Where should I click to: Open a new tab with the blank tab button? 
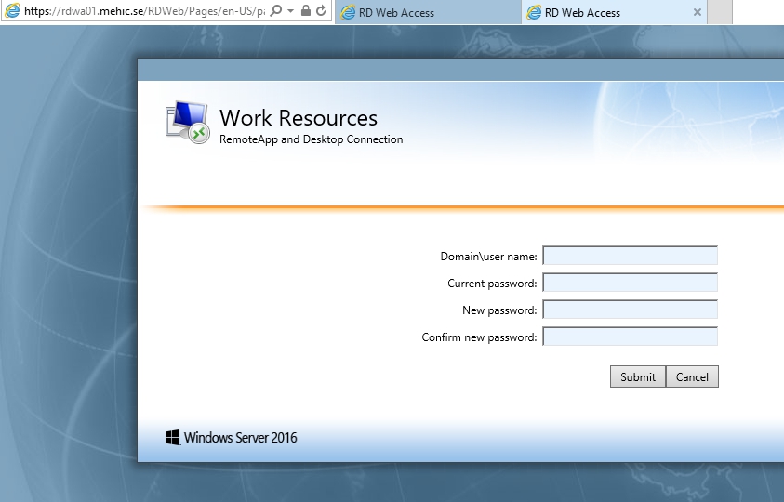(720, 12)
